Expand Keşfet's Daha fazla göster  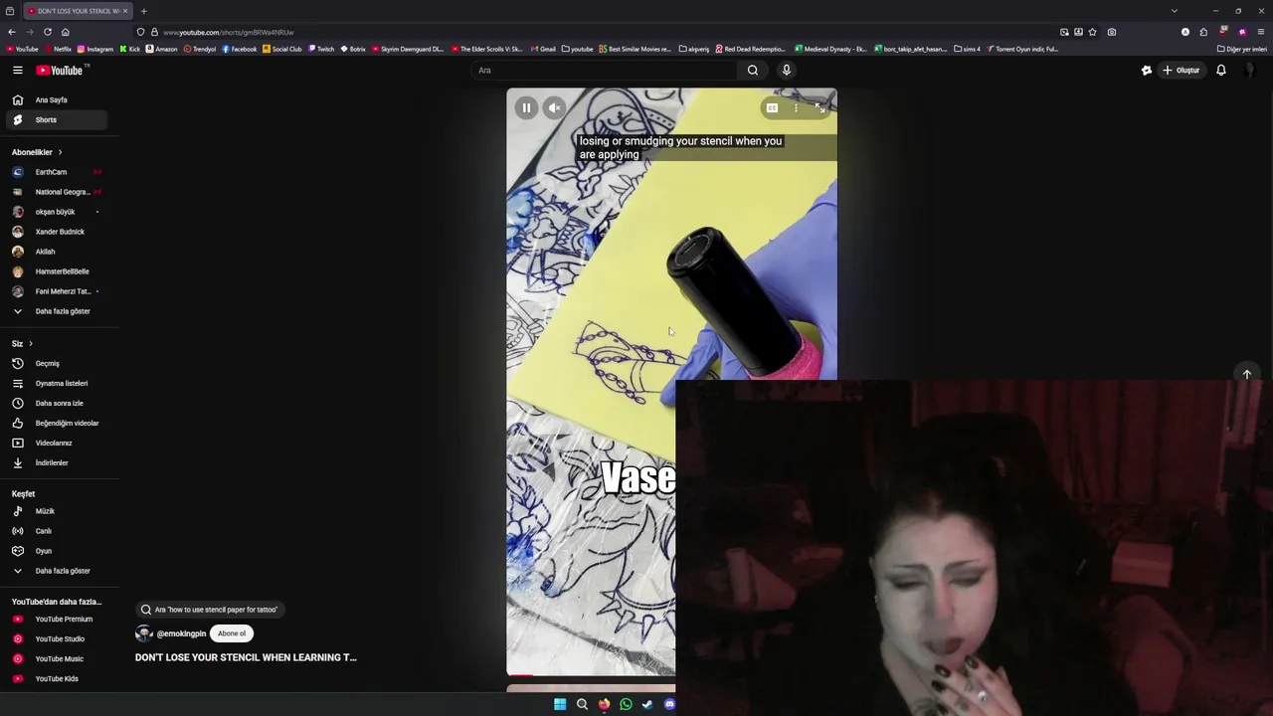(x=55, y=571)
